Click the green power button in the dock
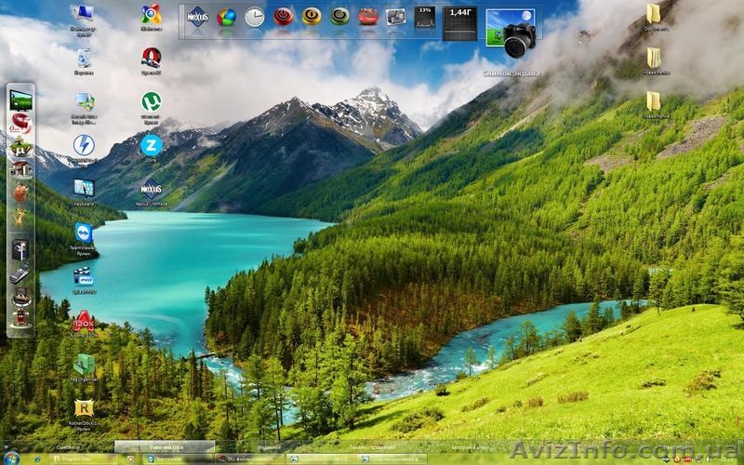The image size is (744, 465). tap(340, 17)
